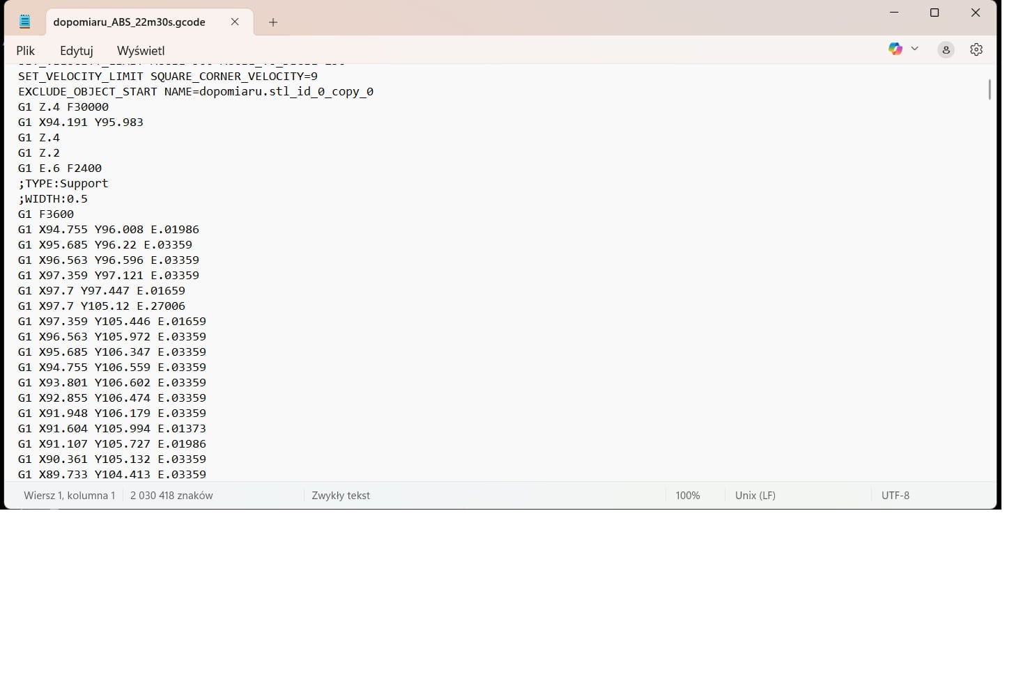Click the 100% zoom level in status bar
The width and height of the screenshot is (1030, 685).
point(687,496)
